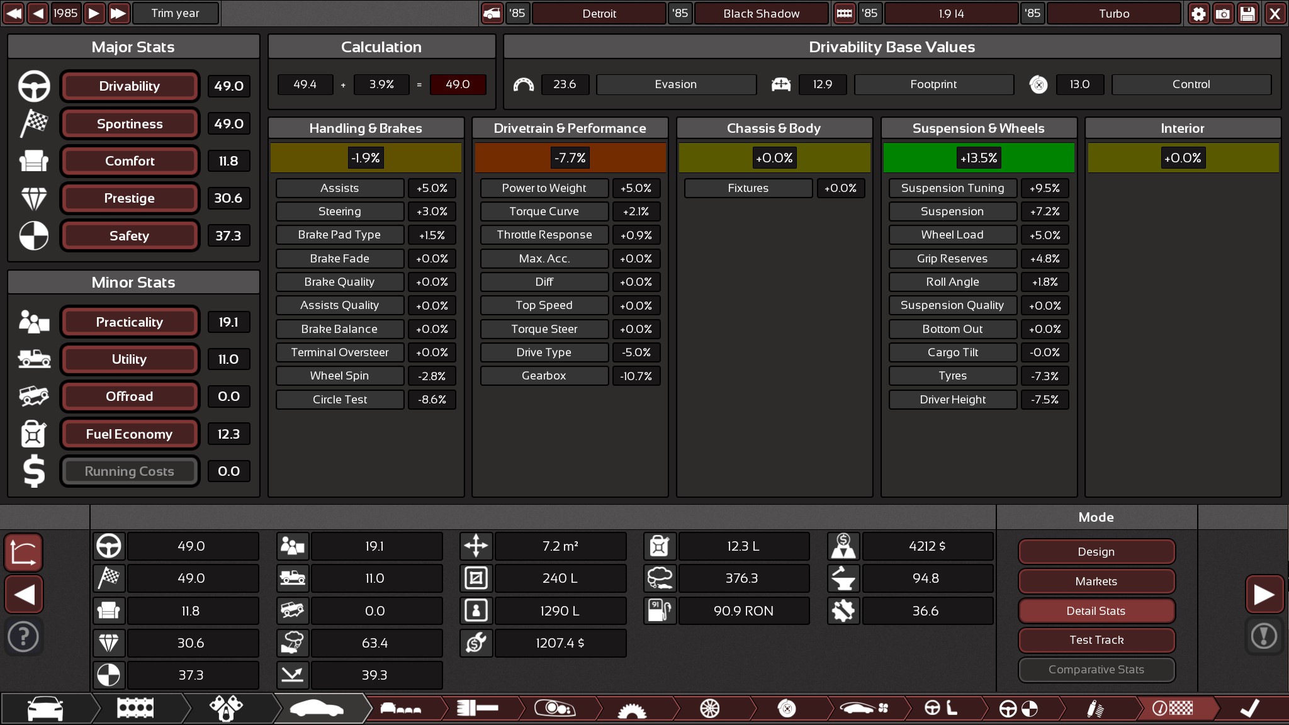
Task: Jump back with the double left arrow
Action: [x=13, y=13]
